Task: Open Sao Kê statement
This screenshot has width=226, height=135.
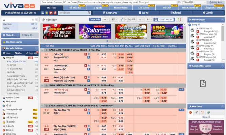Action: click(144, 13)
